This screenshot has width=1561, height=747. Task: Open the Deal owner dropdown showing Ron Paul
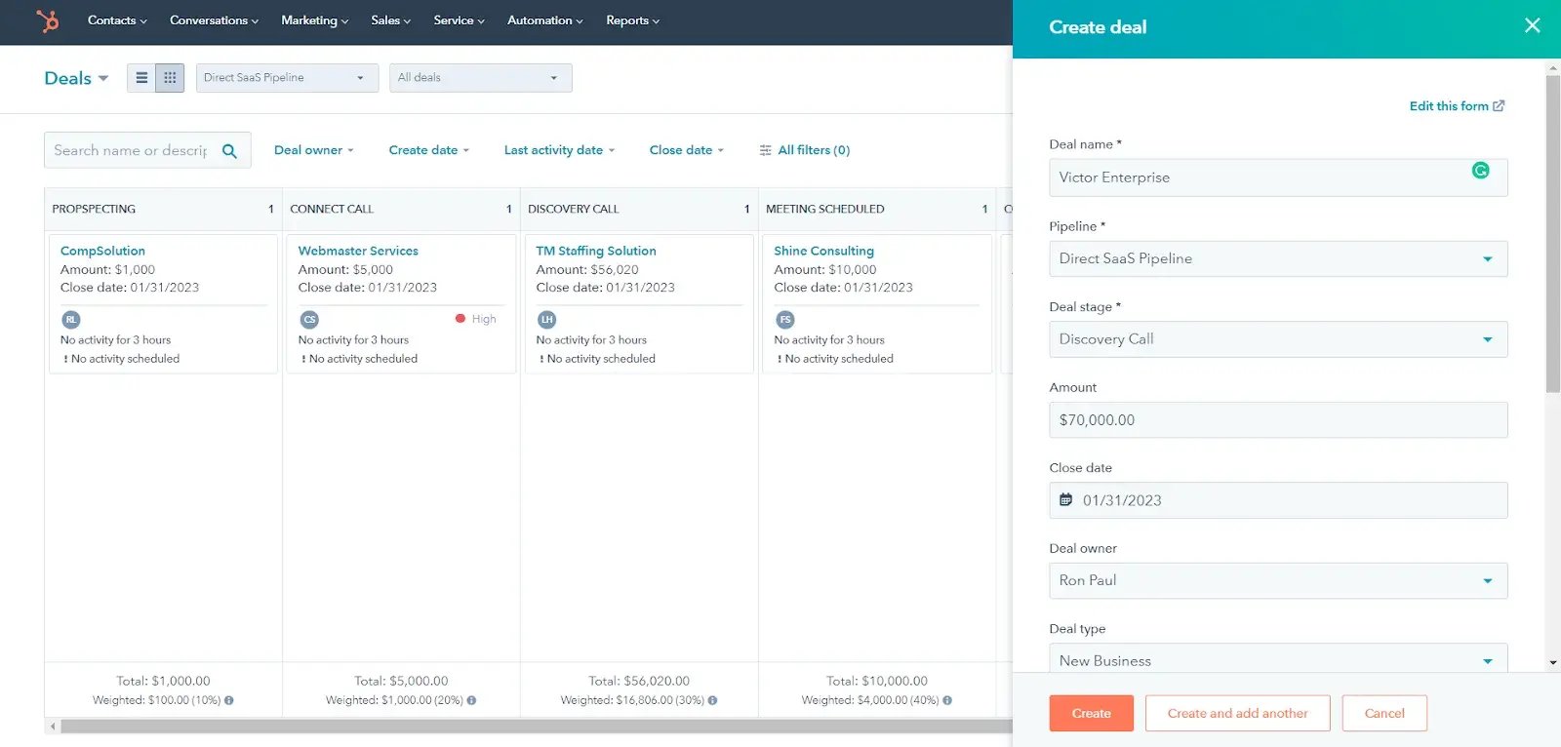[x=1278, y=580]
